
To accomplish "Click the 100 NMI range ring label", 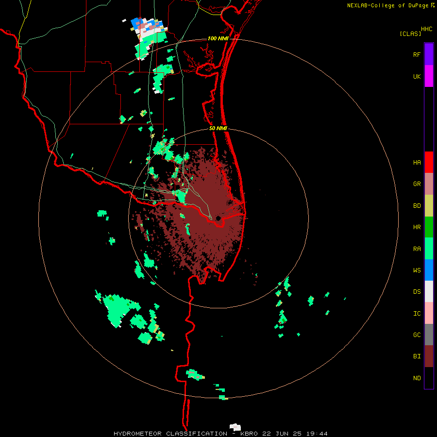I will (x=218, y=38).
